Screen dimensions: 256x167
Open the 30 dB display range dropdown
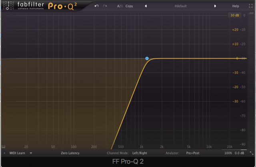[x=234, y=15]
